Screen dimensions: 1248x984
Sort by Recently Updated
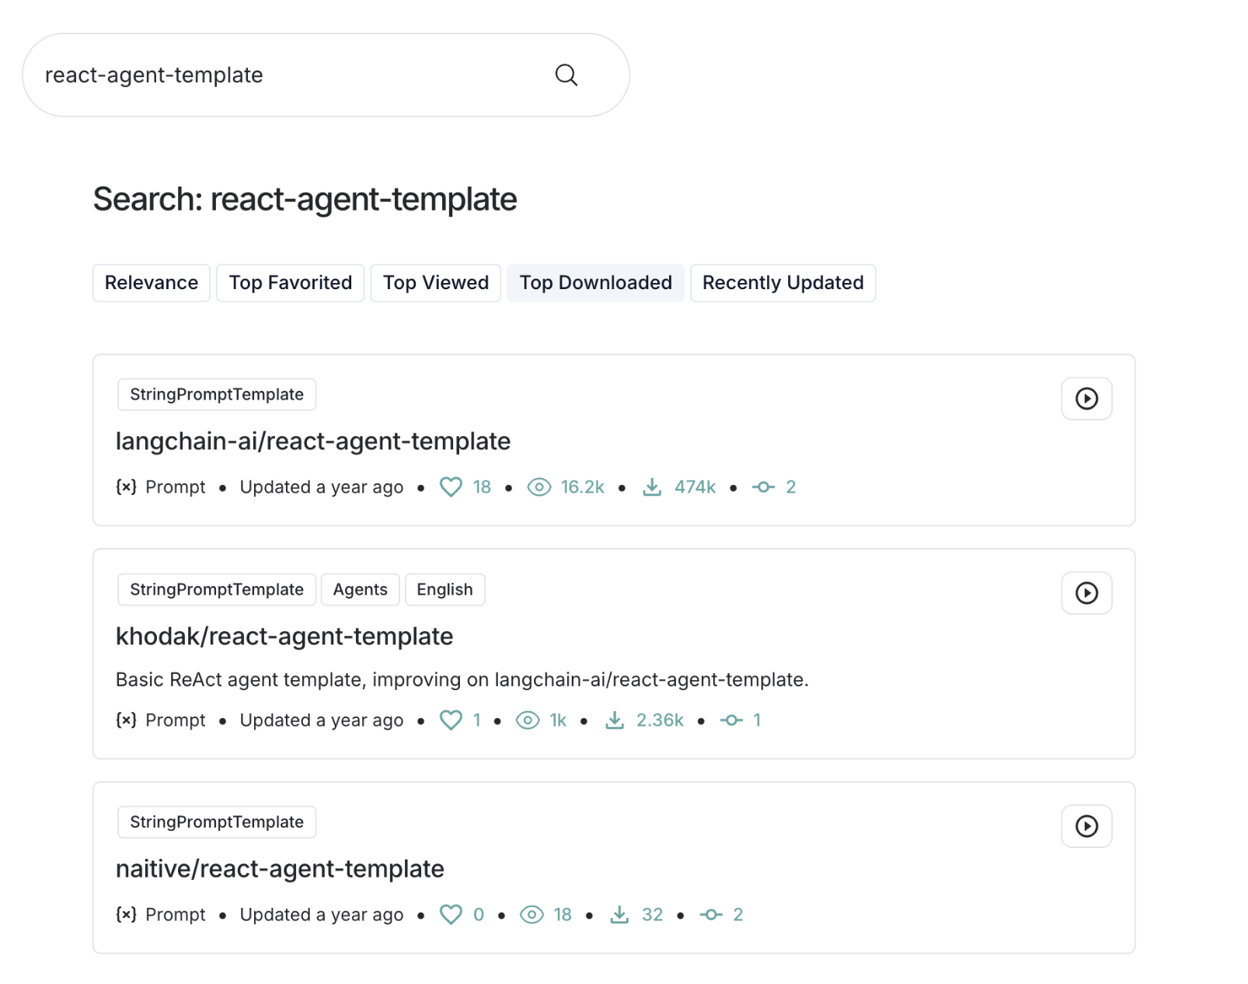pyautogui.click(x=783, y=283)
